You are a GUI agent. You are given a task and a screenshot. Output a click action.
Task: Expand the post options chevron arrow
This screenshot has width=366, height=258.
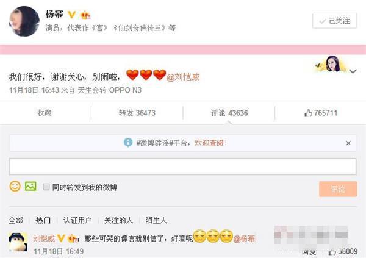(x=353, y=71)
